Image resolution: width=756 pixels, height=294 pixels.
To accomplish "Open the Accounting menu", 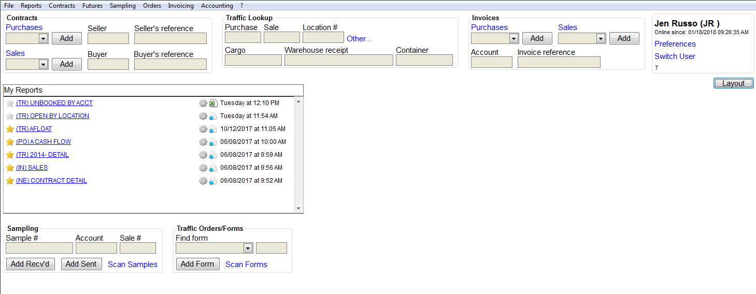I will [217, 6].
